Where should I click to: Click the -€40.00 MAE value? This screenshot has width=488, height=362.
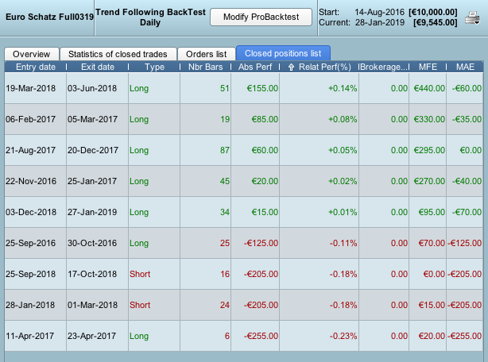(467, 181)
